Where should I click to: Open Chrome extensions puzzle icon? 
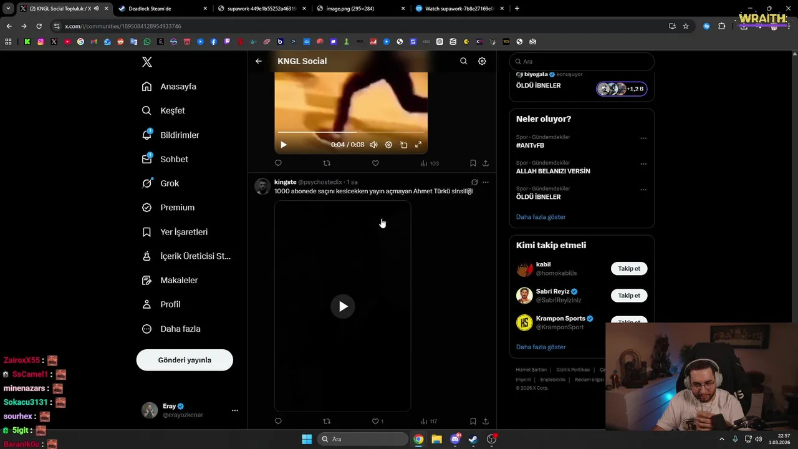(721, 26)
